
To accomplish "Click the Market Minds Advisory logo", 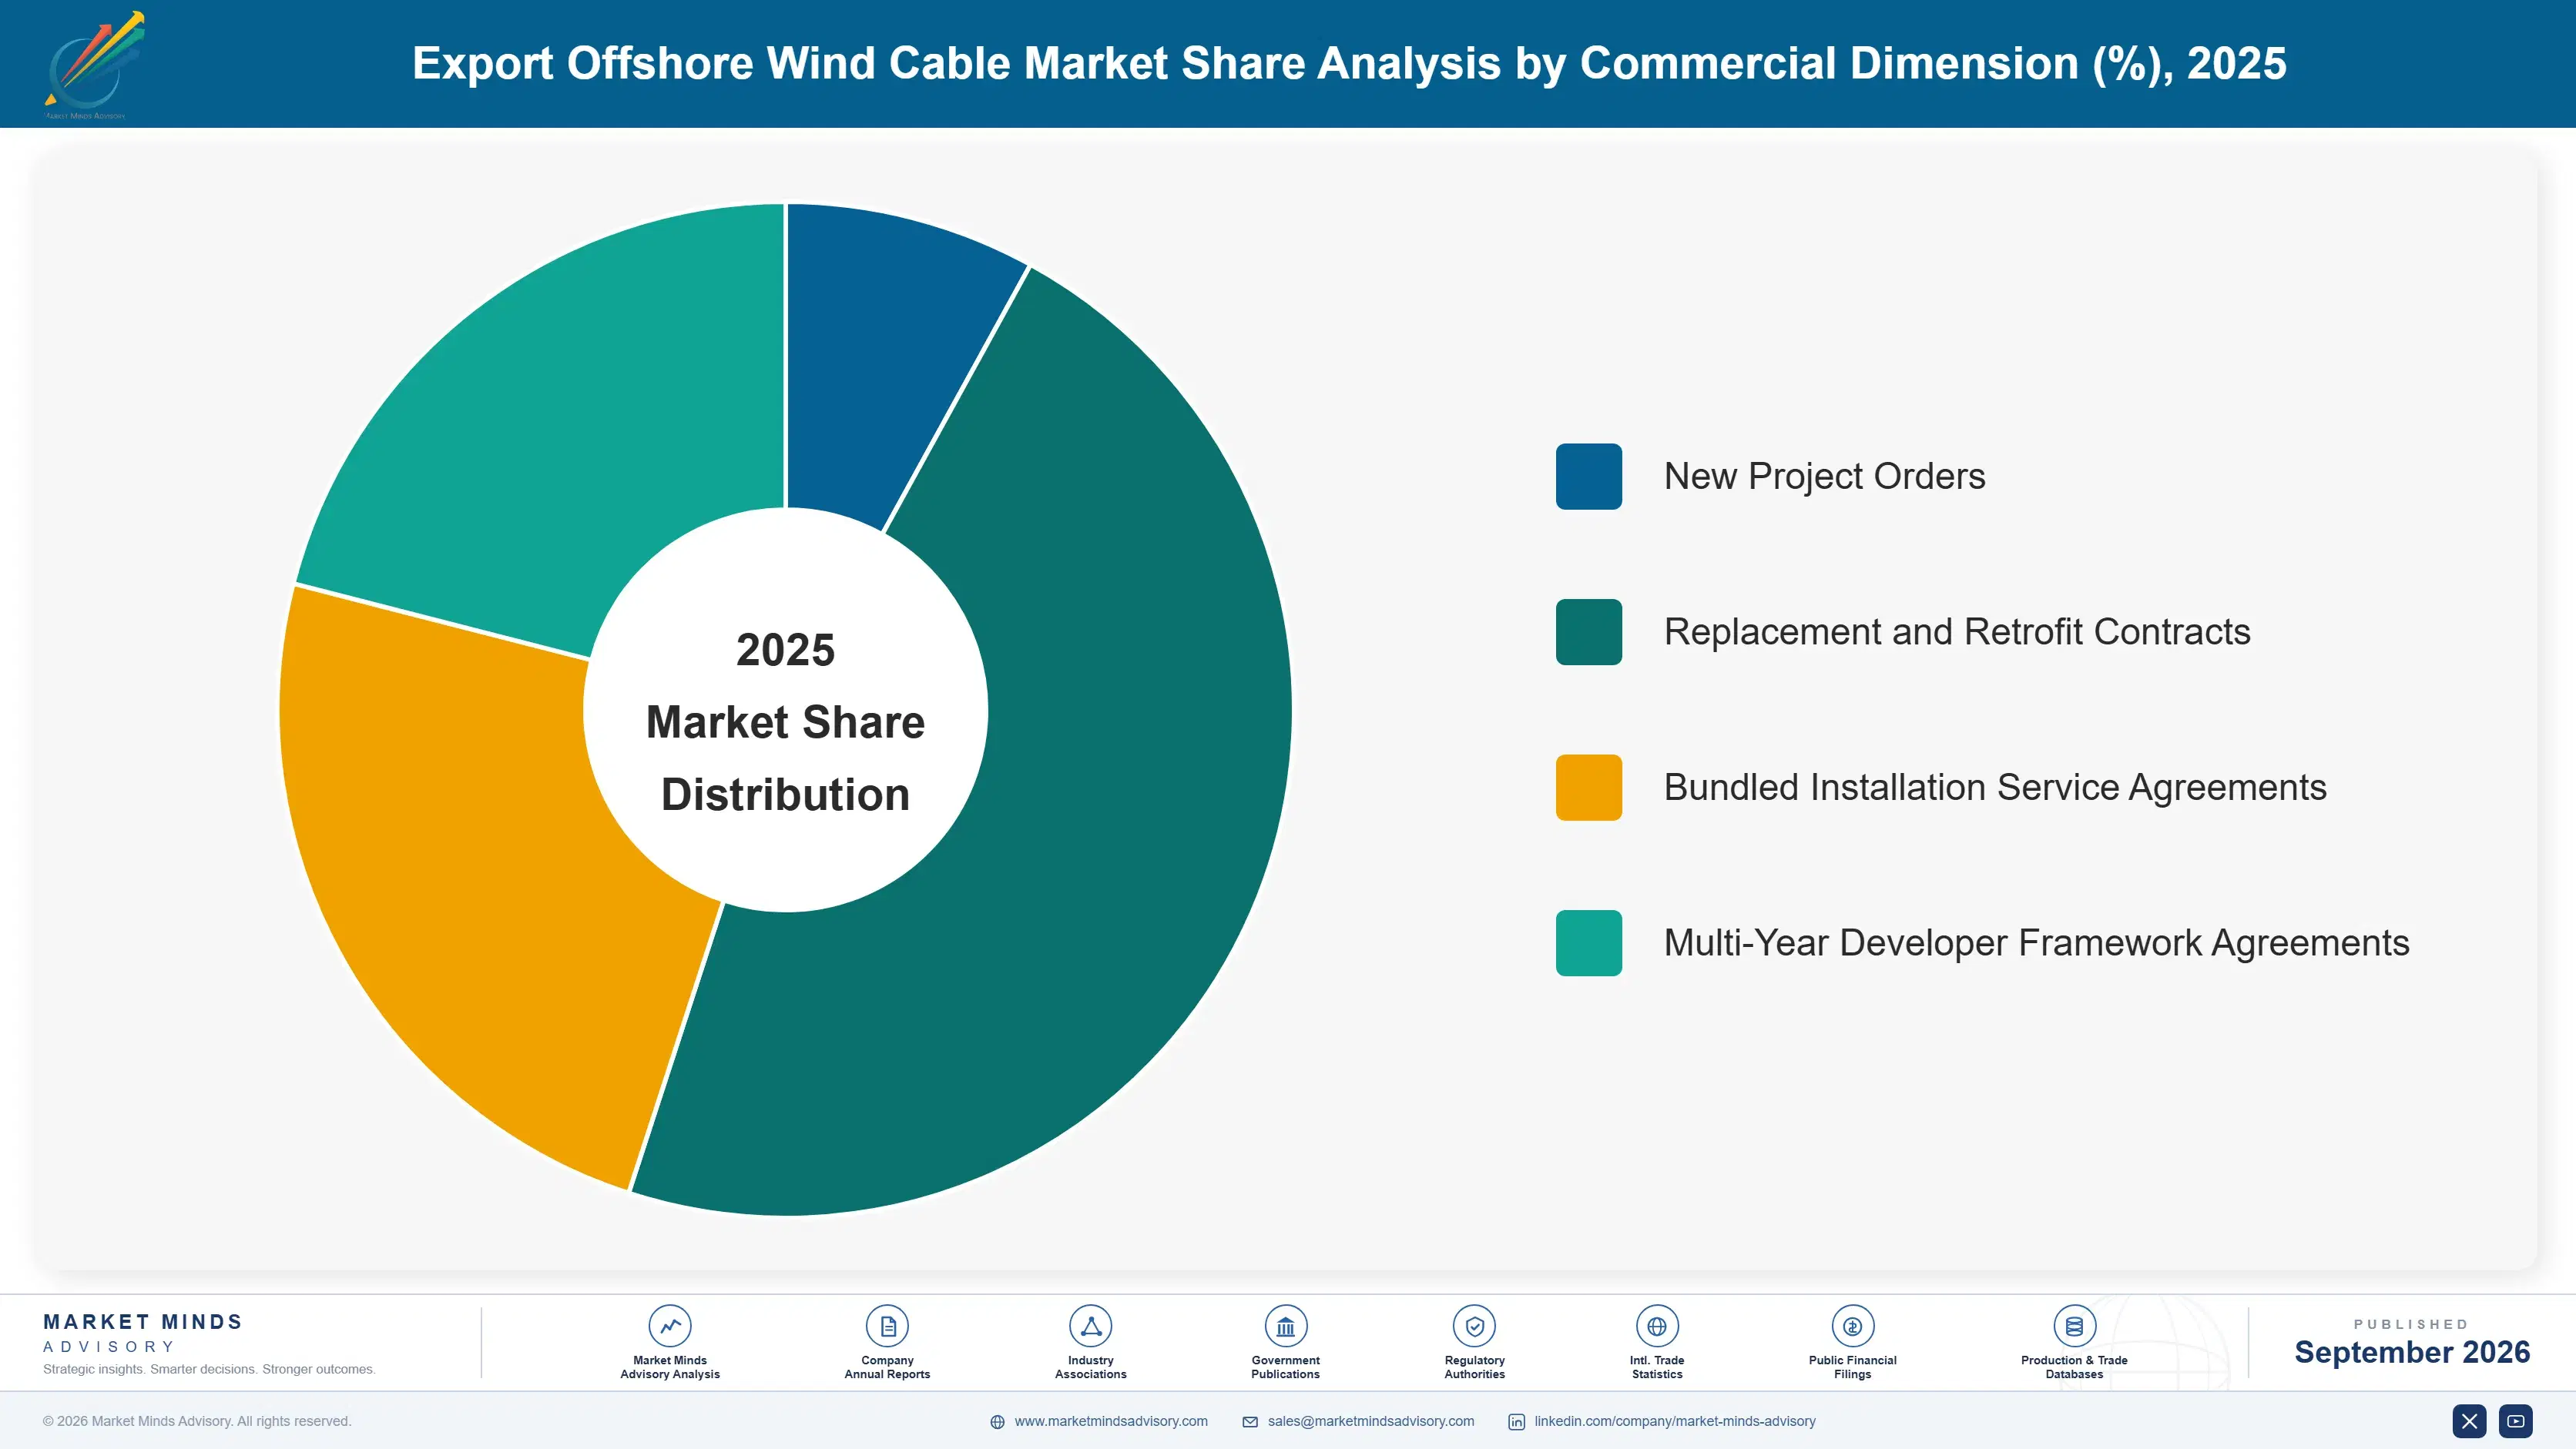I will click(x=94, y=64).
